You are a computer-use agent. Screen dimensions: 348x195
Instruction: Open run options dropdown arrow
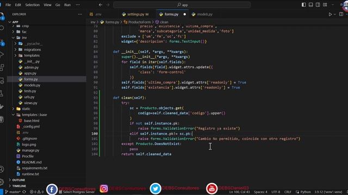pos(334,15)
